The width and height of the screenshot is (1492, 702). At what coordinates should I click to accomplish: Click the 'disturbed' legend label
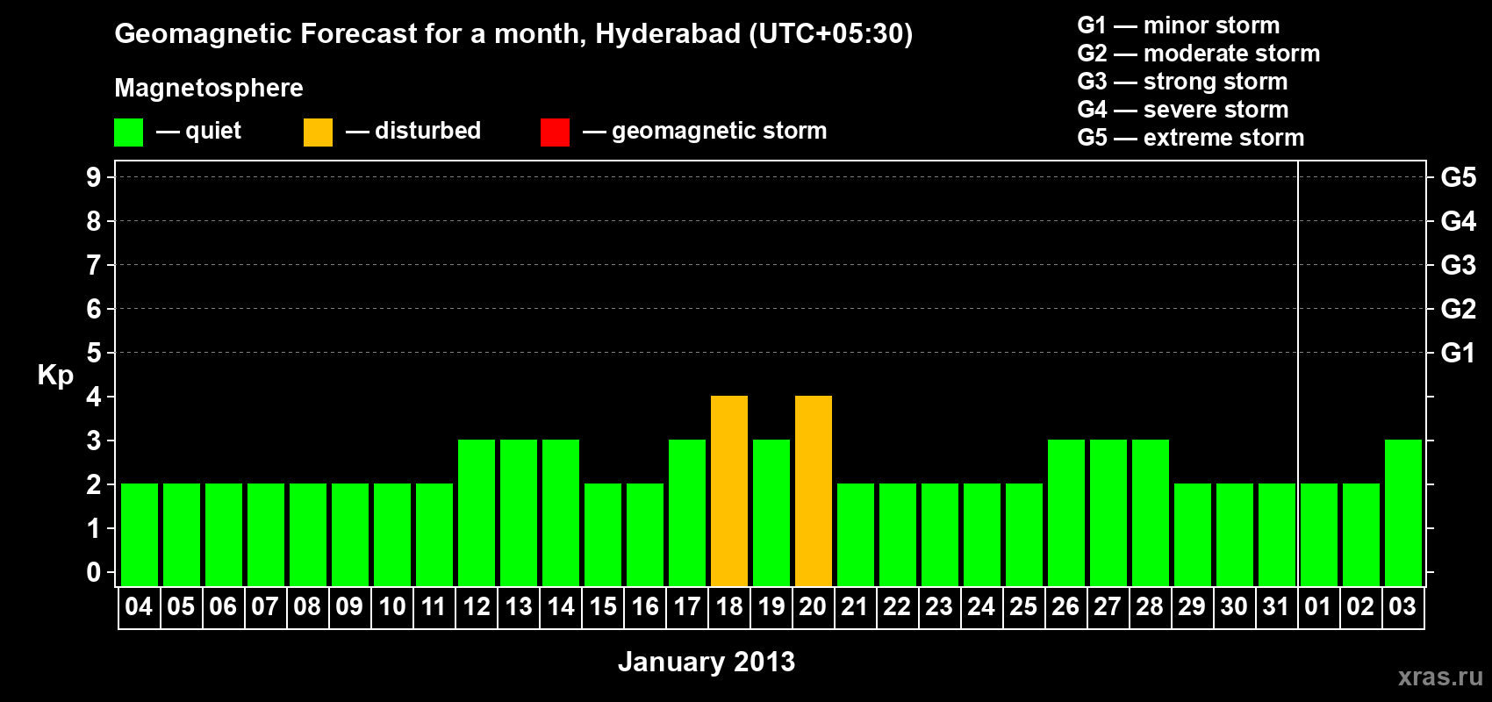pos(427,131)
